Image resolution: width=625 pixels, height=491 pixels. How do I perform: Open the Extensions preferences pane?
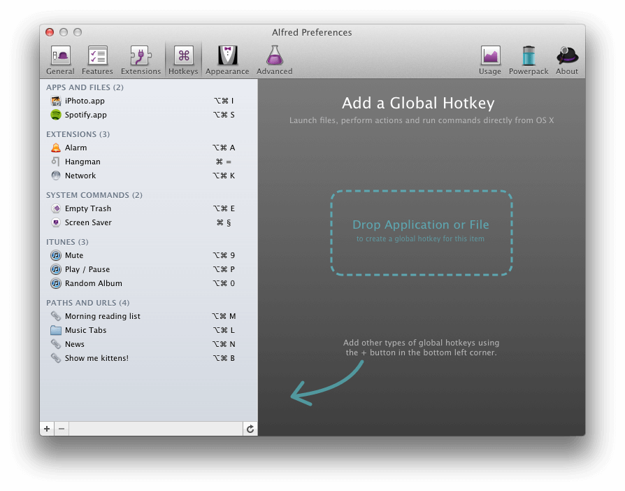pyautogui.click(x=141, y=60)
